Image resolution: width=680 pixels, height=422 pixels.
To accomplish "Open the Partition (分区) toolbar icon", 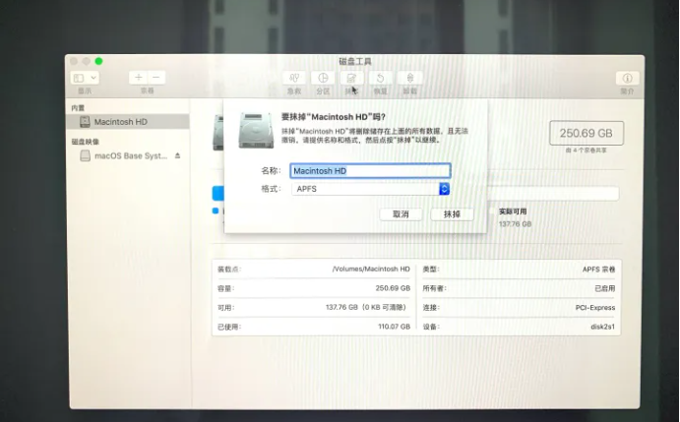I will coord(323,78).
